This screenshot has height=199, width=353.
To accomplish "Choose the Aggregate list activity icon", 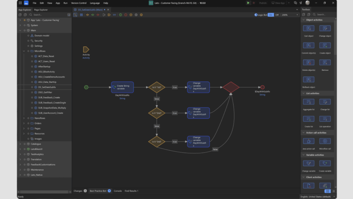I will point(308,102).
